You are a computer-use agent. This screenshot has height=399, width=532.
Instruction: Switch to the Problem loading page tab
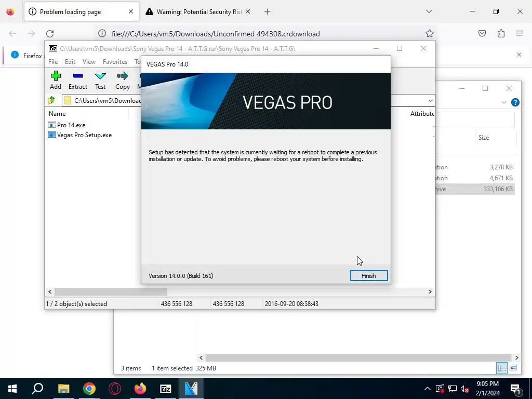(x=82, y=12)
